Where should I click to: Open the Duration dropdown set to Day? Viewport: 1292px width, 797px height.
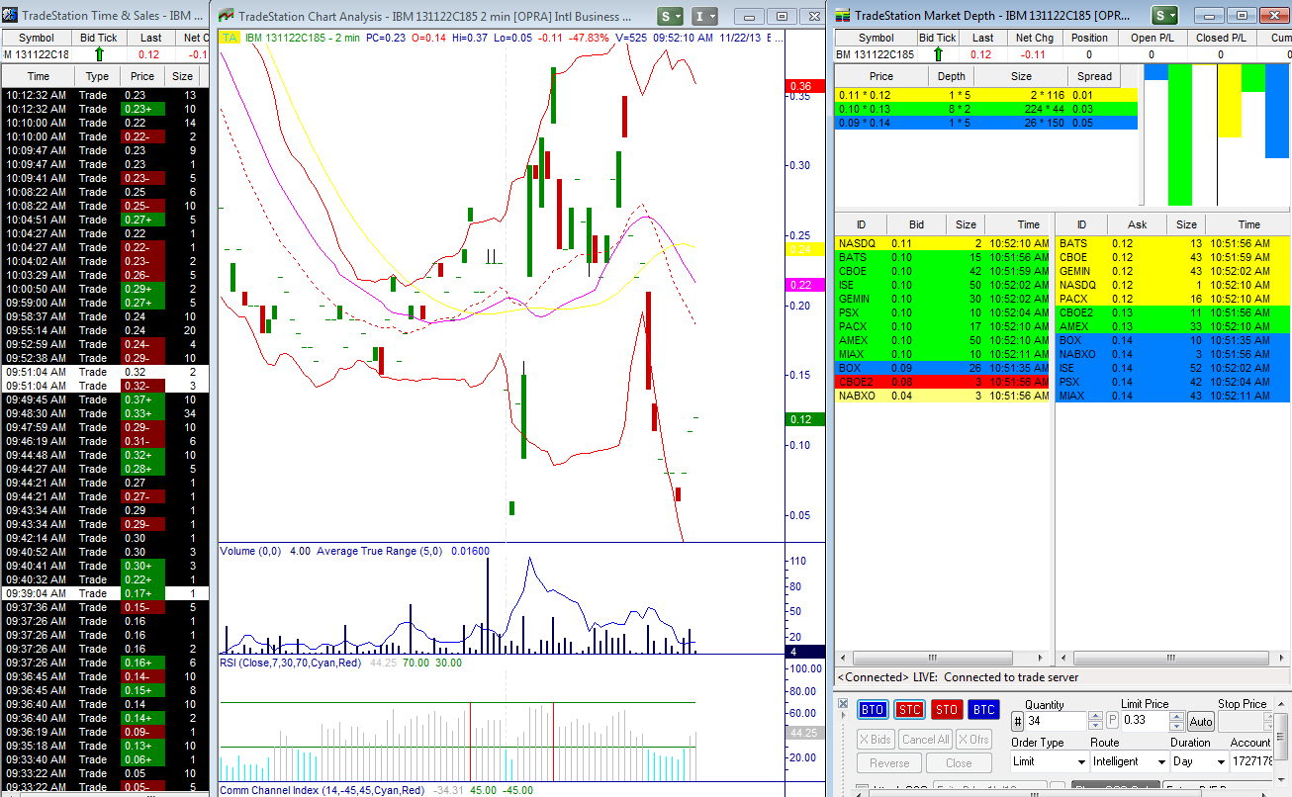[1198, 762]
